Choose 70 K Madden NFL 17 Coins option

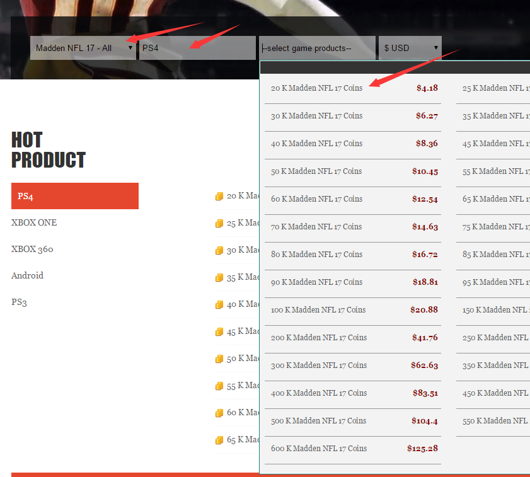[x=352, y=227]
